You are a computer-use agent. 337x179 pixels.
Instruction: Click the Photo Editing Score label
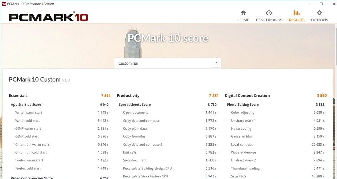pyautogui.click(x=243, y=105)
